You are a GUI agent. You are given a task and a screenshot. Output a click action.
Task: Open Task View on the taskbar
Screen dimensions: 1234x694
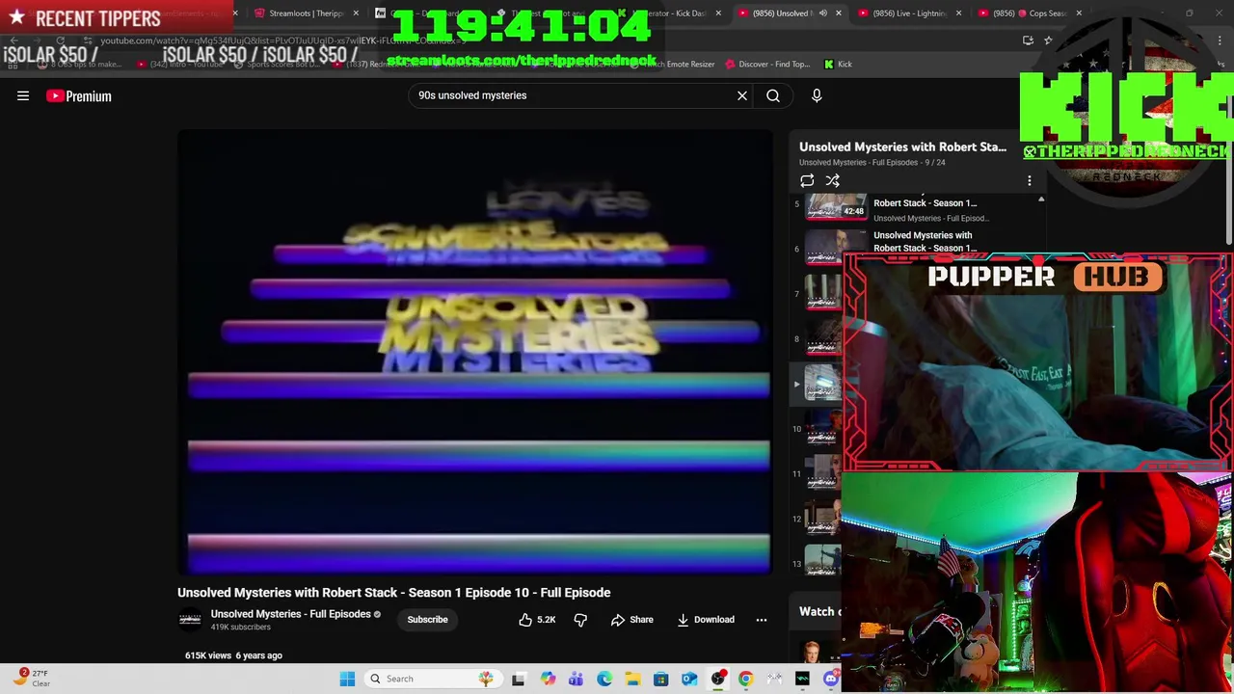coord(519,679)
